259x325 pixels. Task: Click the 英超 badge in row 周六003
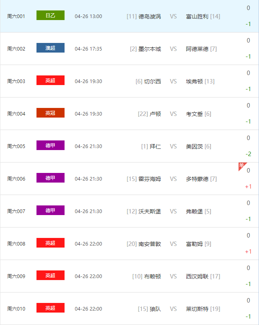pyautogui.click(x=50, y=80)
